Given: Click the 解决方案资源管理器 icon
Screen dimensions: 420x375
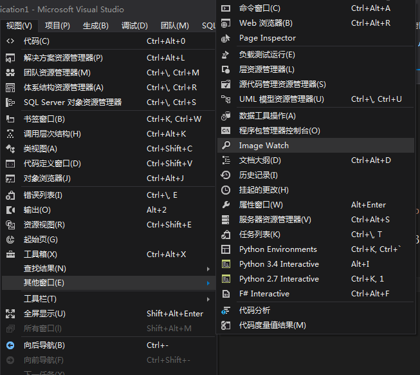Looking at the screenshot, I should click(10, 58).
